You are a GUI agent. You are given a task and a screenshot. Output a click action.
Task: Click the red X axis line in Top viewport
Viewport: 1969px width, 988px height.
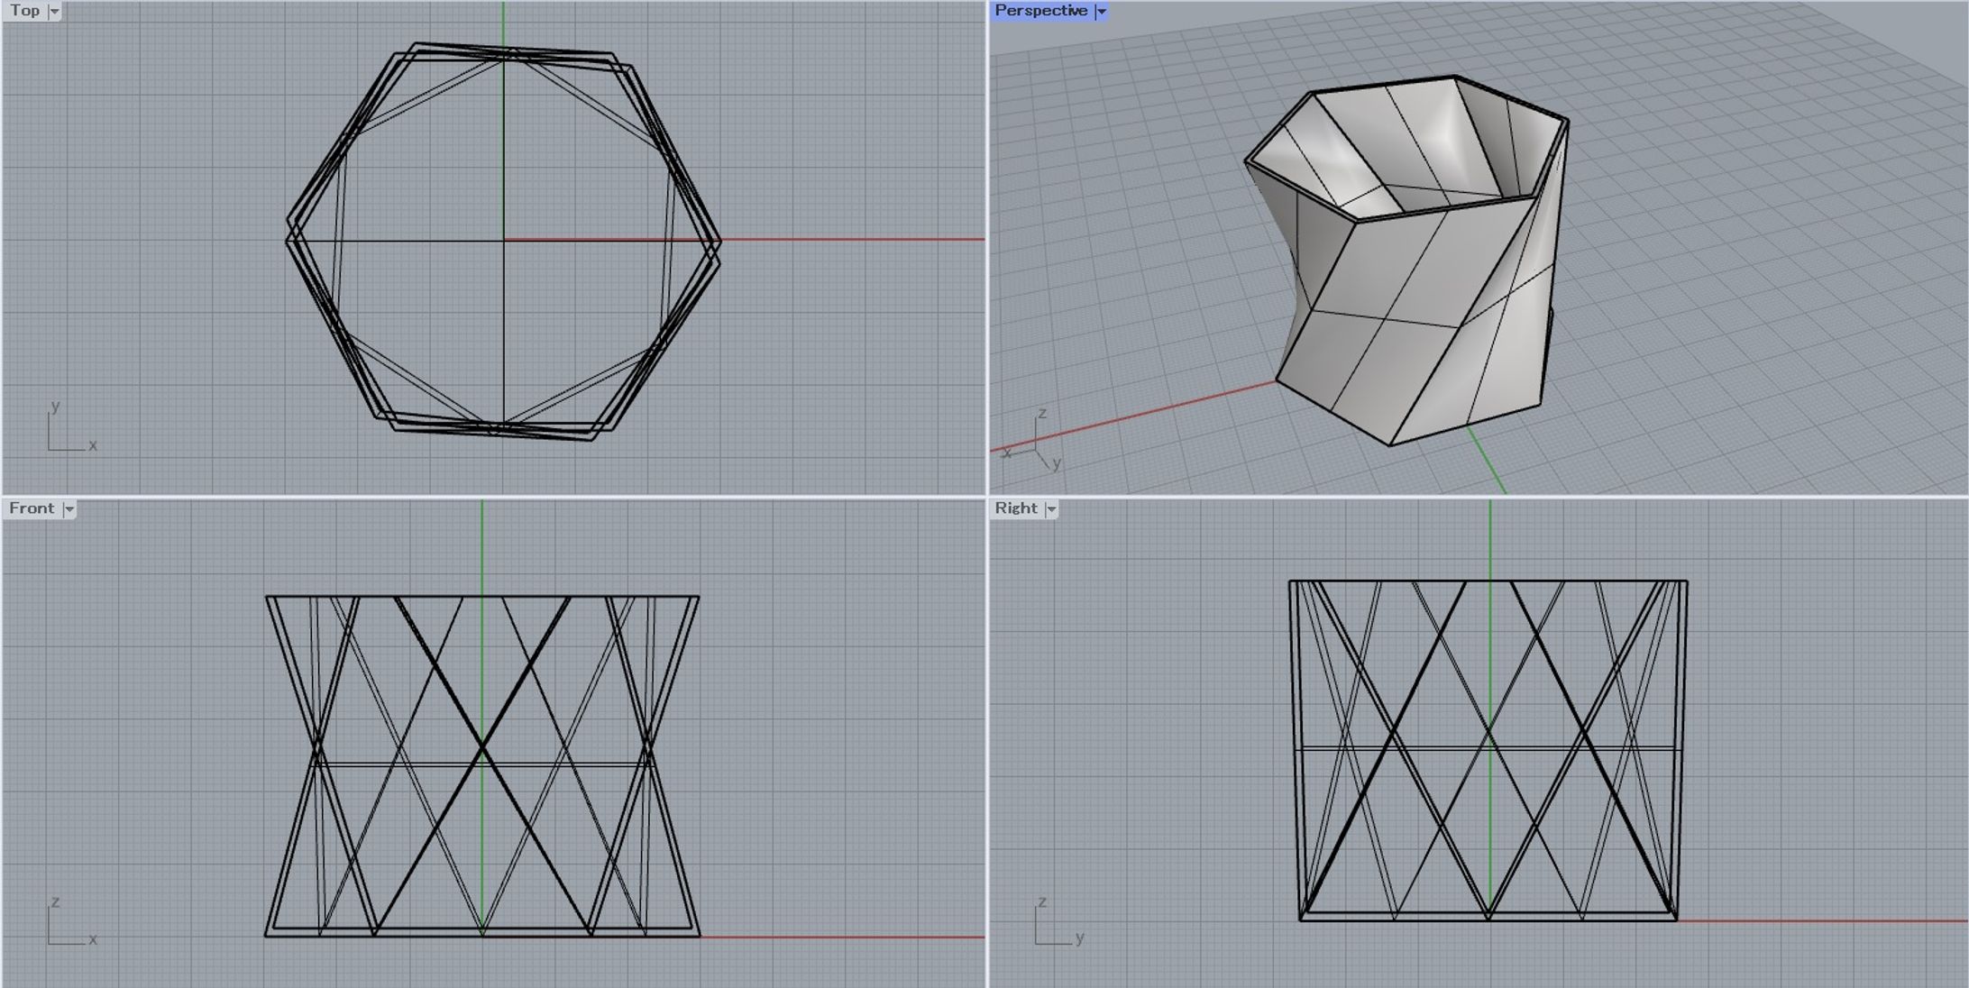point(856,238)
